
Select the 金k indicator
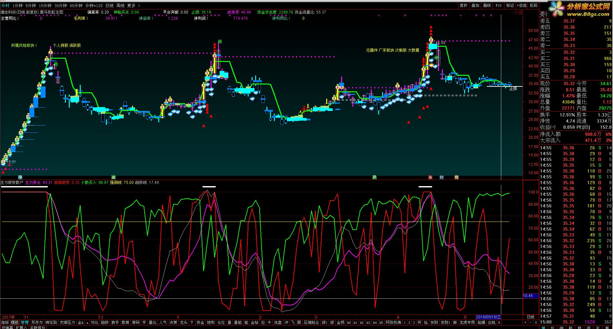(x=81, y=323)
